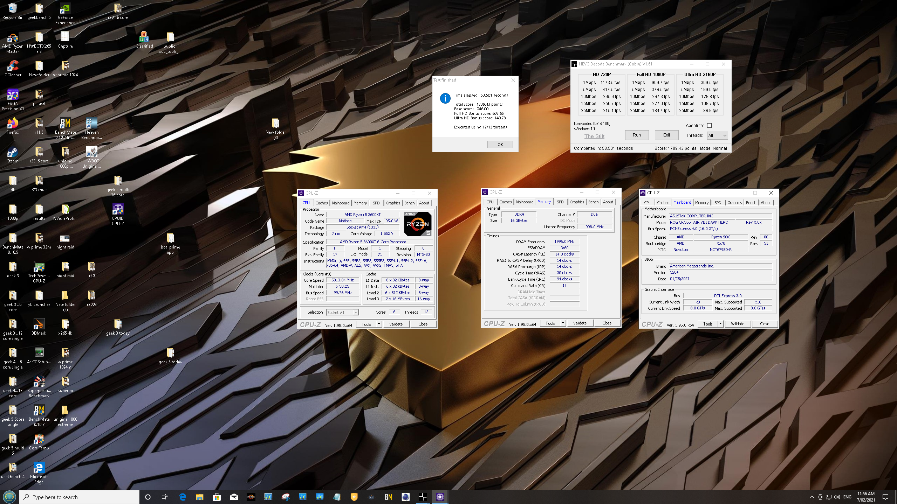Open the Mail app from the taskbar
The height and width of the screenshot is (504, 897).
pos(234,497)
